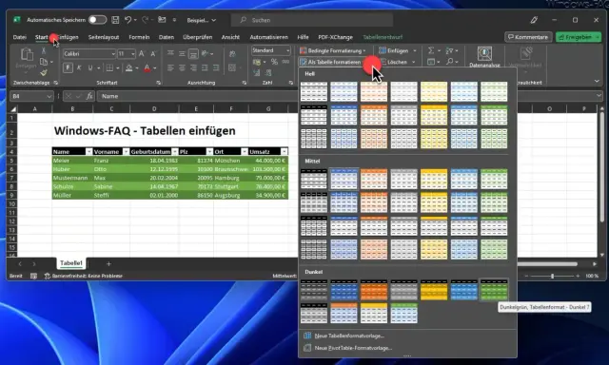609x365 pixels.
Task: Open Find and Select magnifier icon
Action: point(450,62)
